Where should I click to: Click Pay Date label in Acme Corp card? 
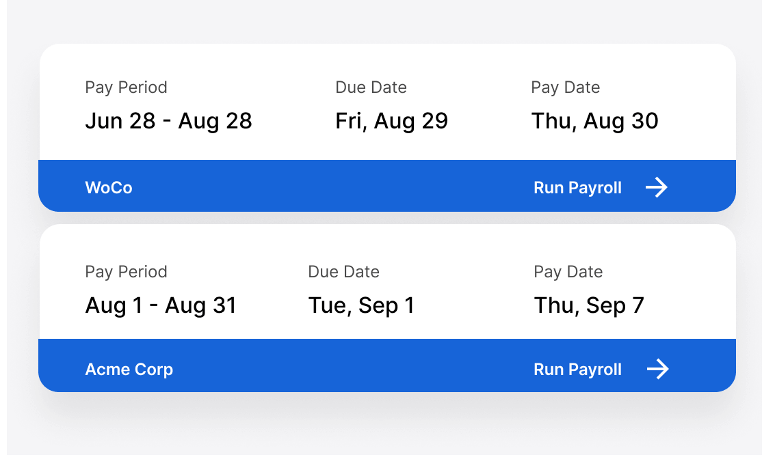(568, 272)
